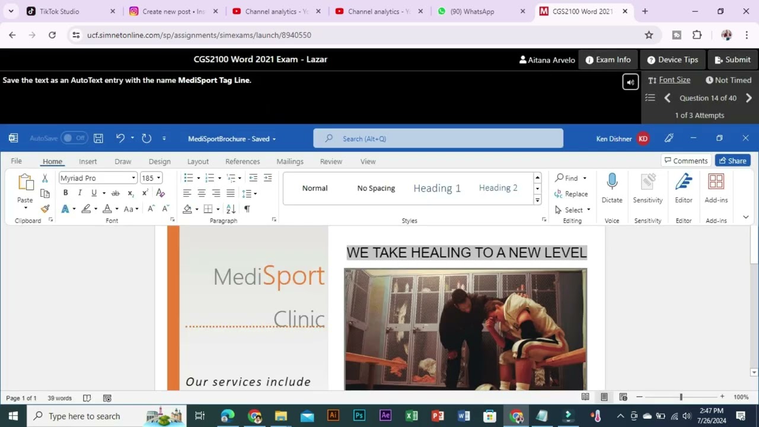Click the Paste clipboard icon
759x427 pixels.
coord(25,181)
